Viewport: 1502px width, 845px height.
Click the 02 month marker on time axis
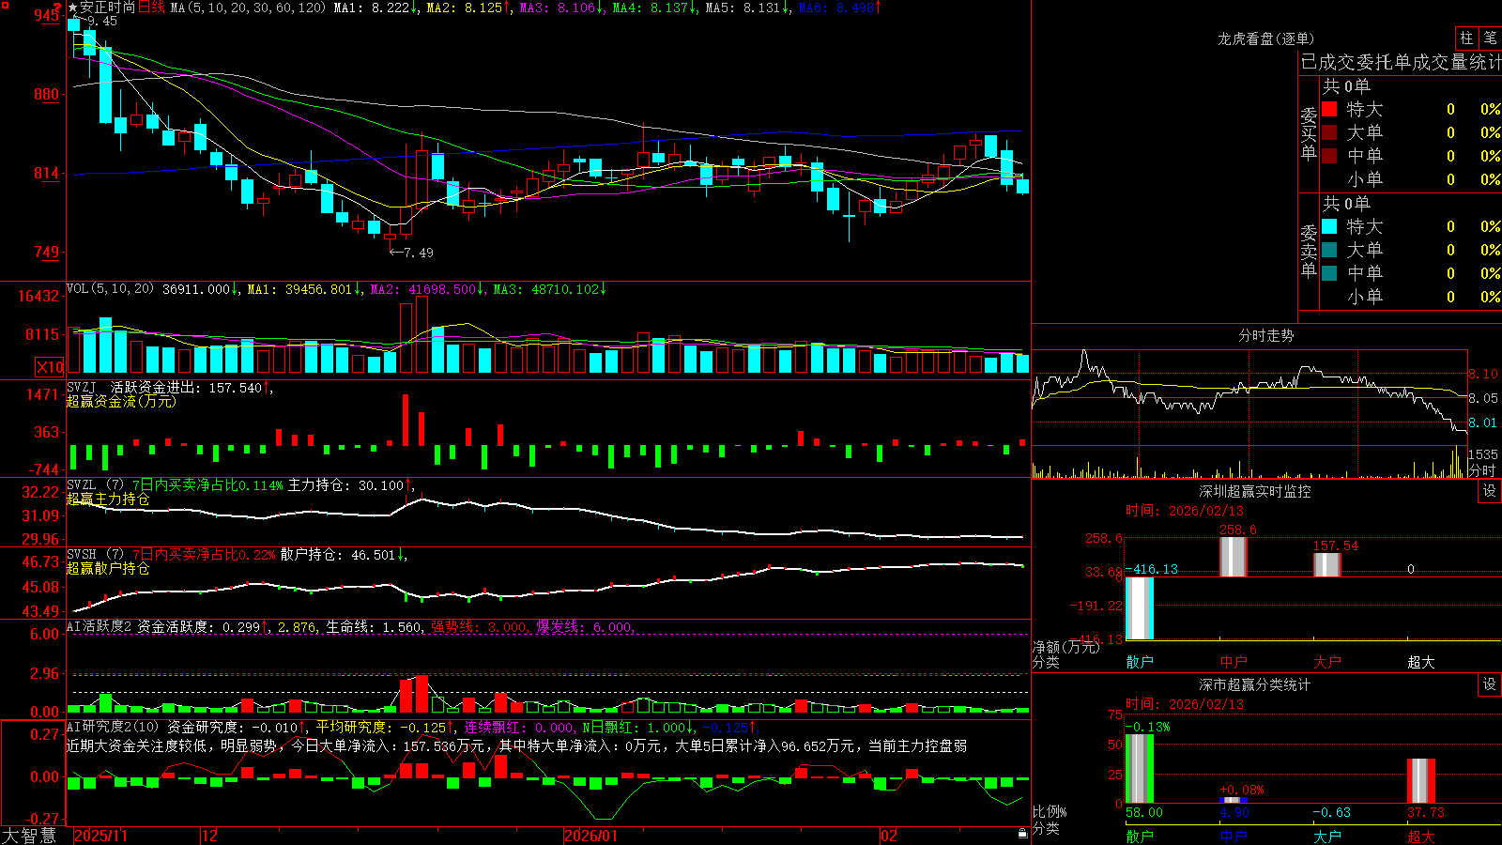(x=889, y=836)
